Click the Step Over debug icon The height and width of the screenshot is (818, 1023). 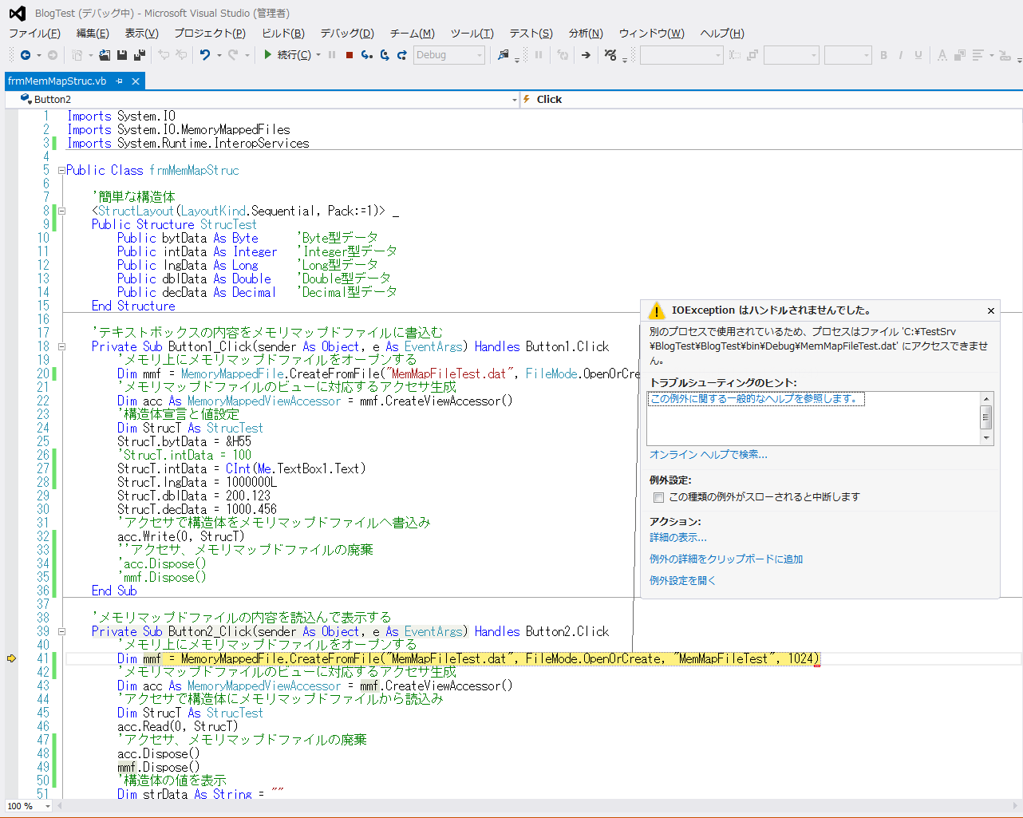click(x=385, y=55)
